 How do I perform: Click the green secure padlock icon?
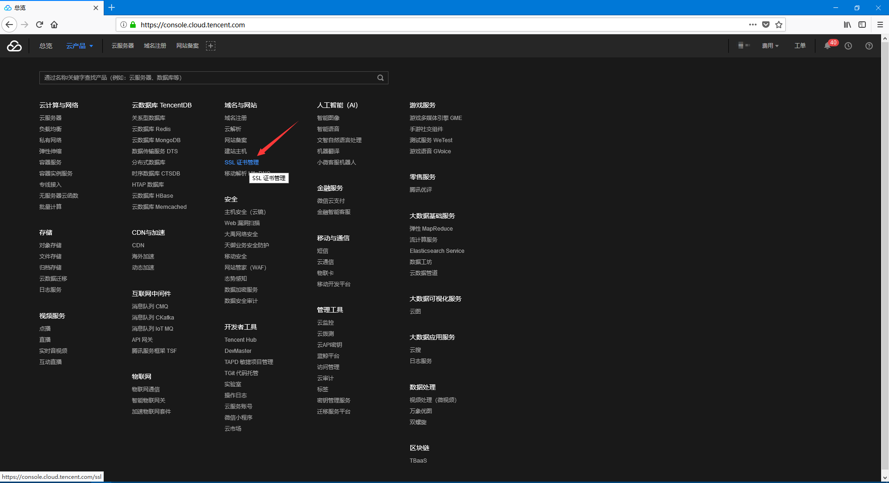[133, 25]
